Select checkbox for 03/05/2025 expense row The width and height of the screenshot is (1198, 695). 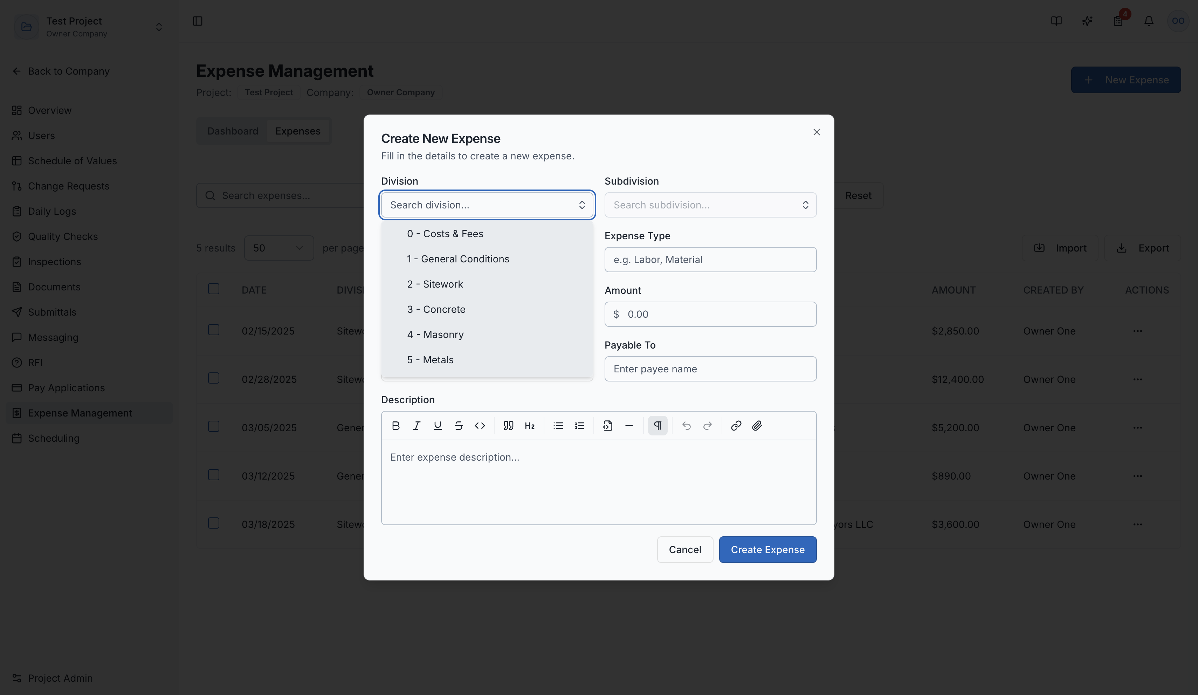[213, 426]
